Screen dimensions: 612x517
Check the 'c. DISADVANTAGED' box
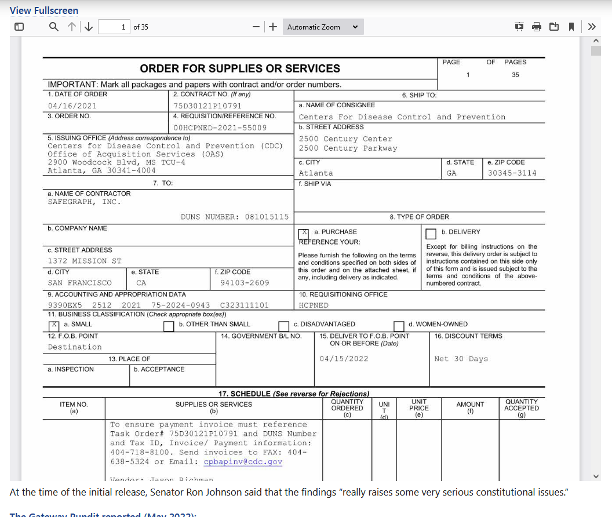284,326
